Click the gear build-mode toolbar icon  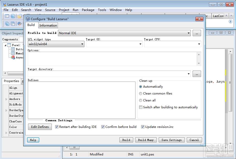(19, 24)
